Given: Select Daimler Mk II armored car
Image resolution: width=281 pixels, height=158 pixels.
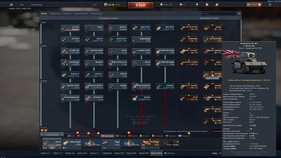Looking at the screenshot, I should click(118, 39).
